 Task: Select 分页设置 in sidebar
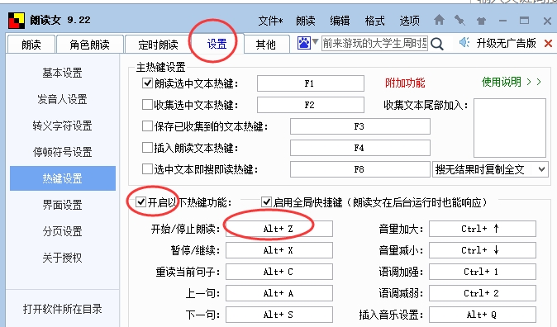(63, 231)
